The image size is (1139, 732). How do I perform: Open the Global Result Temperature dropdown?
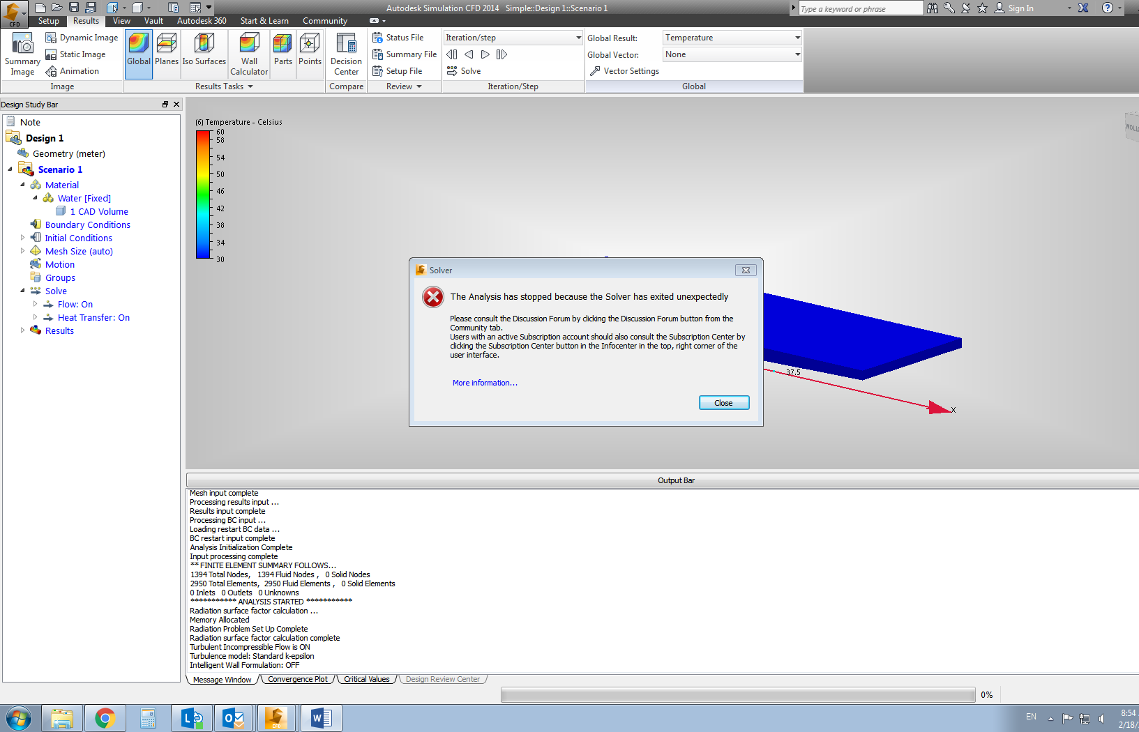pos(732,38)
